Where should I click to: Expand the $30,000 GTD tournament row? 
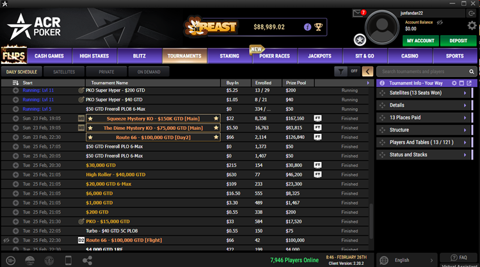[15, 165]
